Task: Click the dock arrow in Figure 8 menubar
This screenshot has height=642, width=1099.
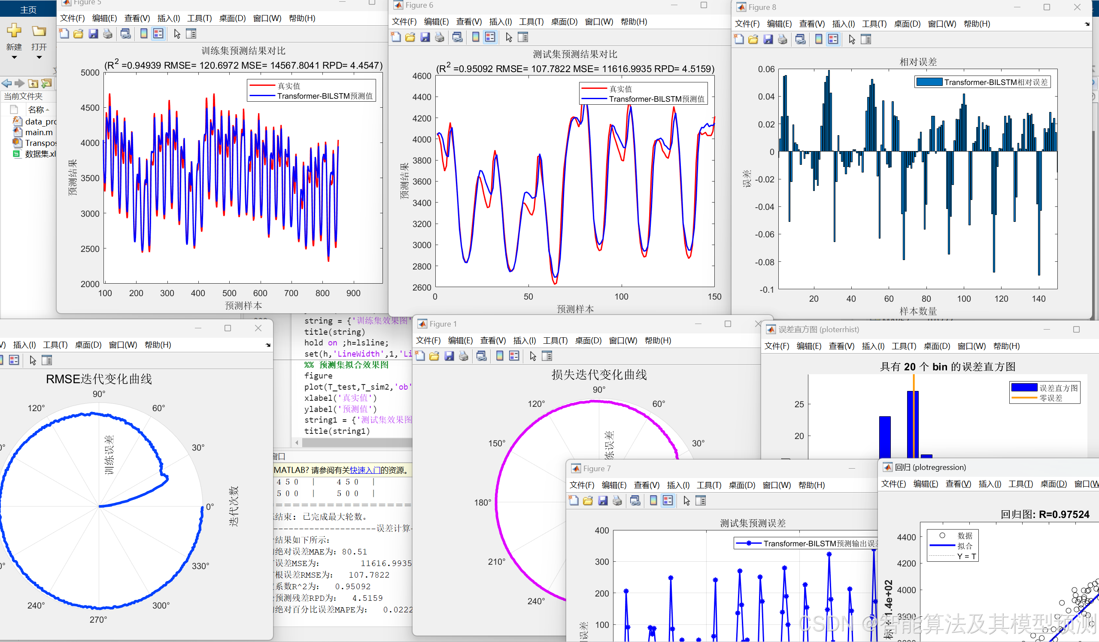Action: click(x=1087, y=24)
